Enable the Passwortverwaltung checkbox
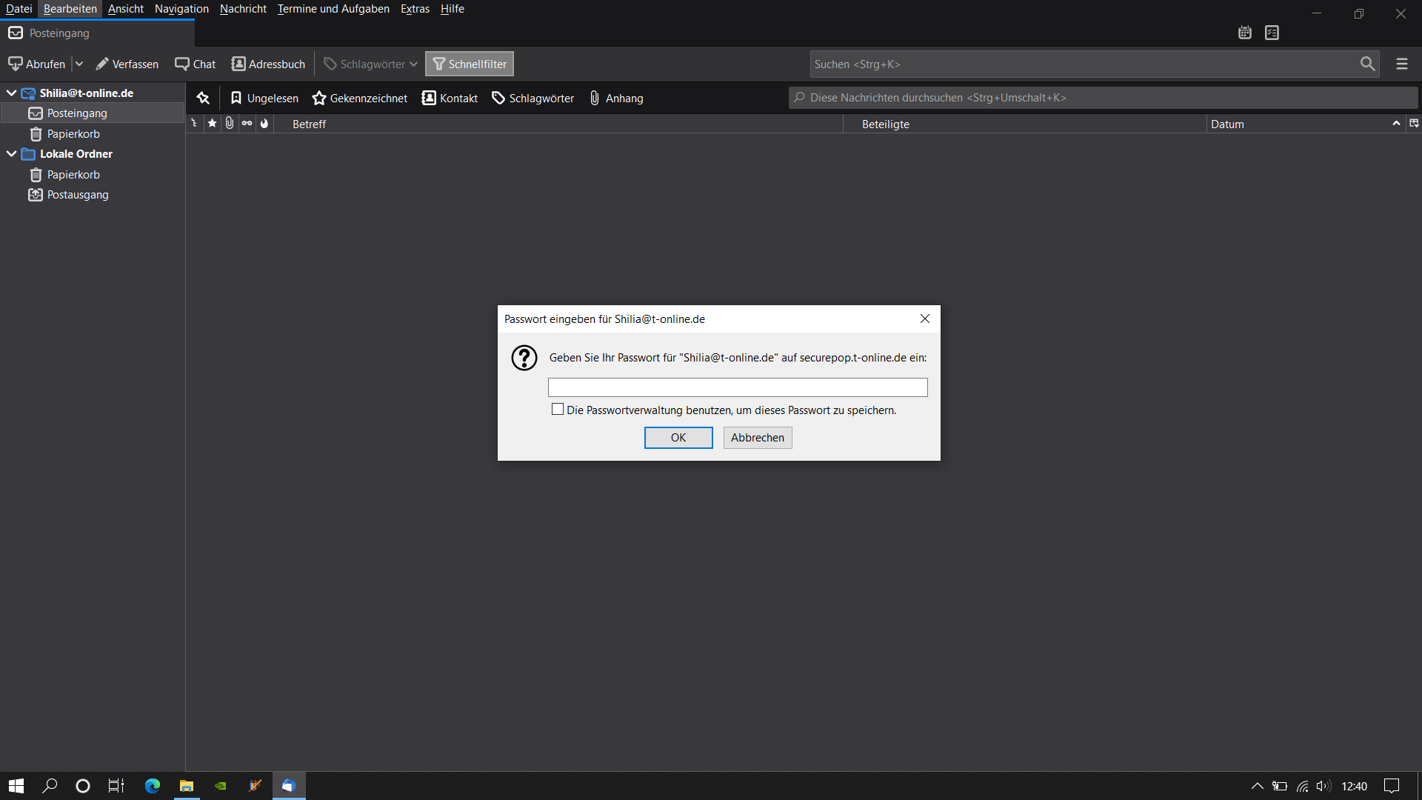This screenshot has height=800, width=1422. 558,410
